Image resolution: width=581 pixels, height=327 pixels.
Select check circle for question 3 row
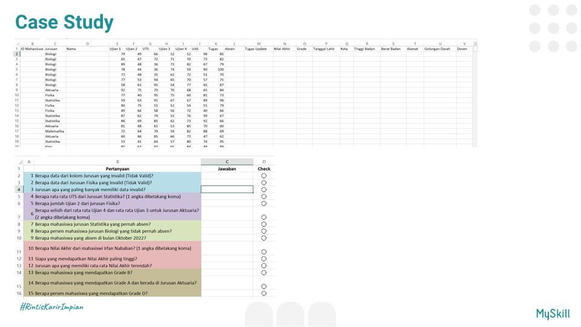(x=264, y=190)
